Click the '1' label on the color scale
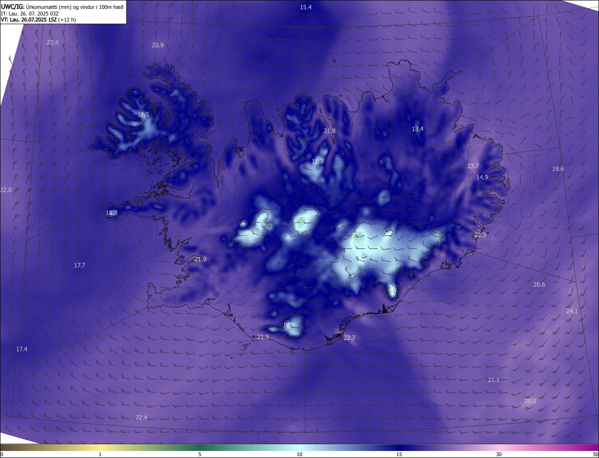 [100, 454]
